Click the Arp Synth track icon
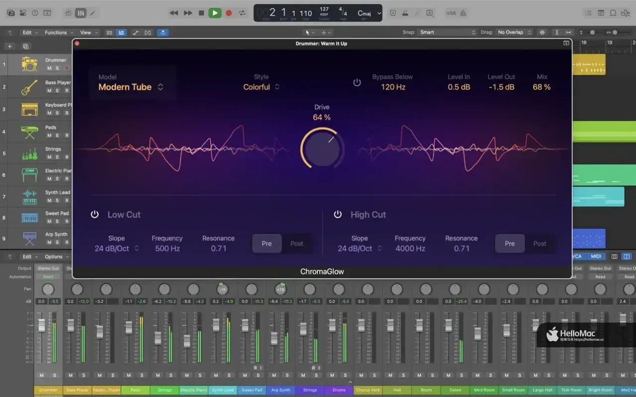Image resolution: width=636 pixels, height=397 pixels. (x=30, y=239)
